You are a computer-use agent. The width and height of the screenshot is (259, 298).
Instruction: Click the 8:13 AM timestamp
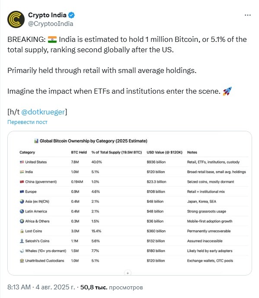19,287
